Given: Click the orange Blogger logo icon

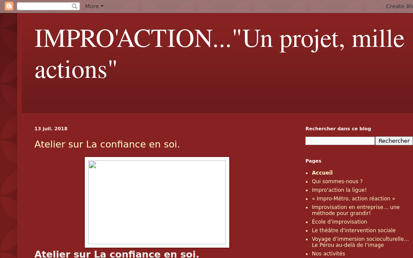Looking at the screenshot, I should coord(9,6).
